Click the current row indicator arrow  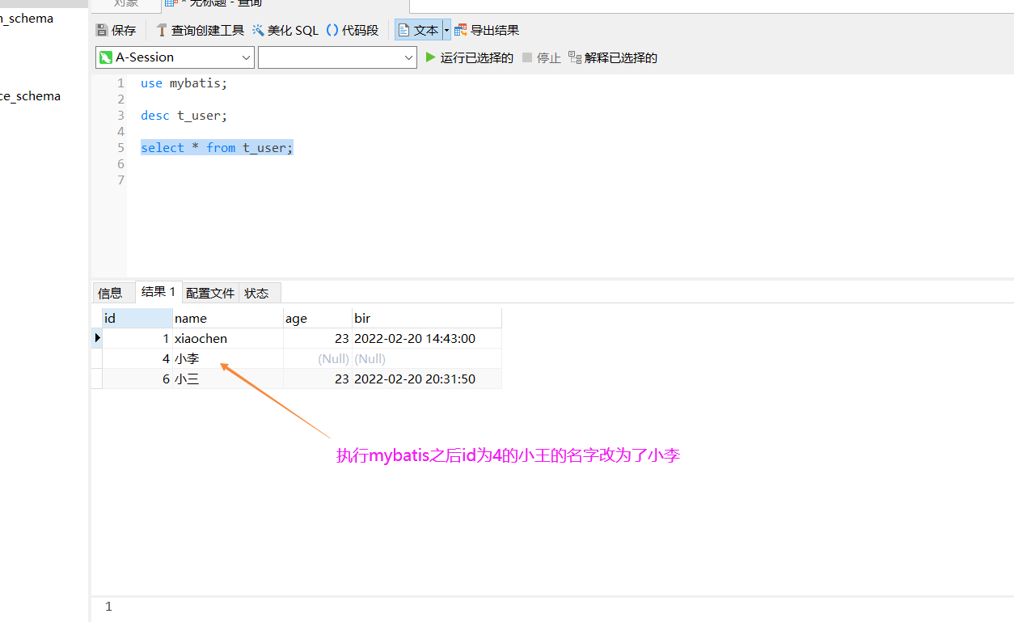click(97, 338)
